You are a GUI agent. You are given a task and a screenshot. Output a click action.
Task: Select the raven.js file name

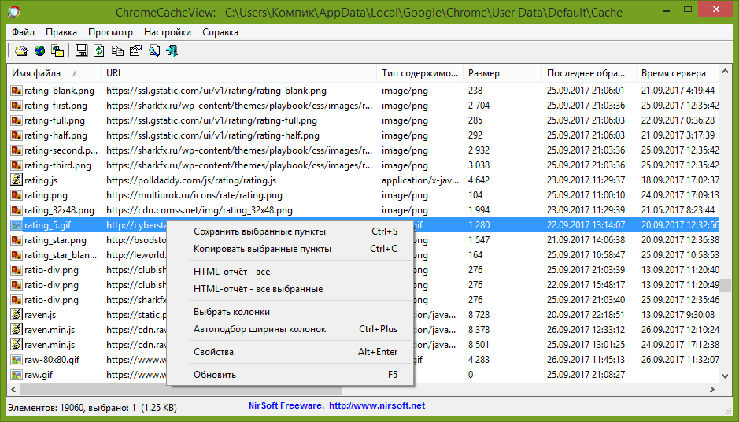40,314
